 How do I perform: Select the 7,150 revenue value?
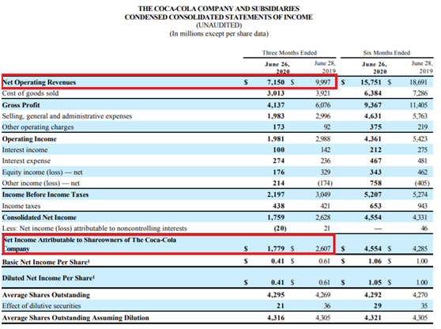click(276, 82)
